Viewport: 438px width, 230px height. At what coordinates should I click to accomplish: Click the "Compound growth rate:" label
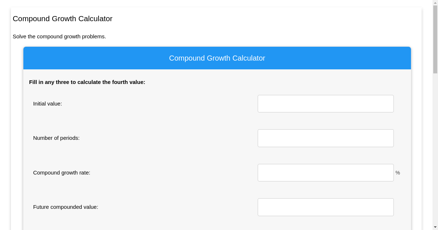coord(62,173)
